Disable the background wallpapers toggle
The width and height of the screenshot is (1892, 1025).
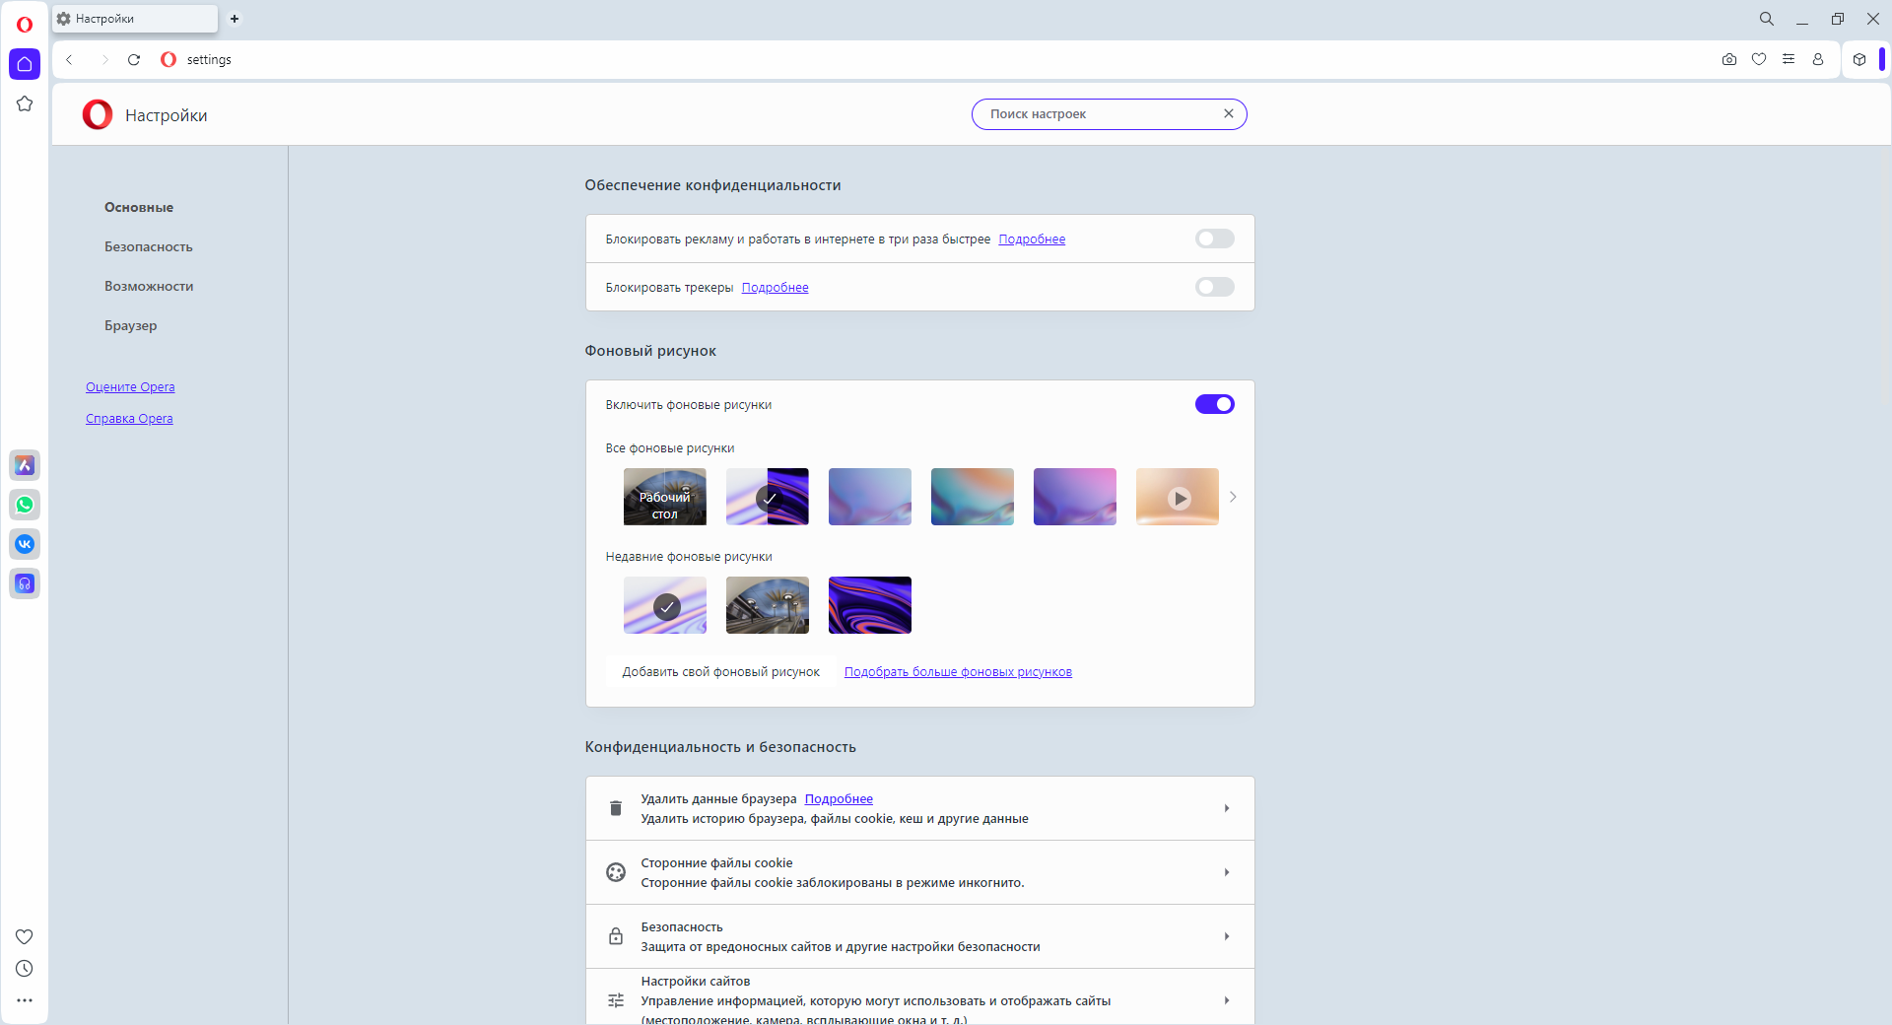(x=1214, y=404)
